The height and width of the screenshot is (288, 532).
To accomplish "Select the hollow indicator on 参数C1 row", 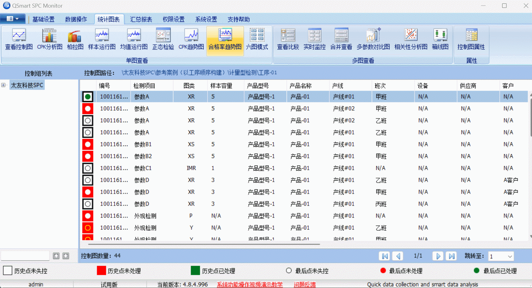I will [88, 168].
